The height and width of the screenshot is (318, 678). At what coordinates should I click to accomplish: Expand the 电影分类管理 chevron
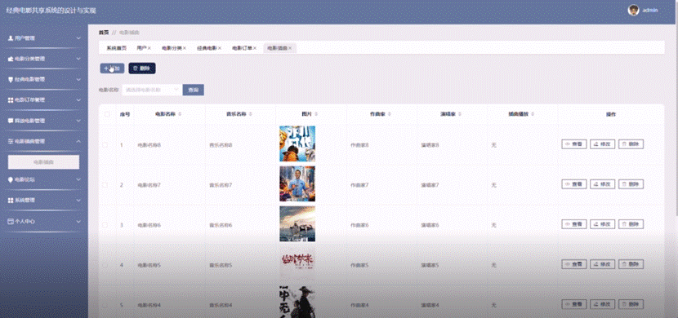tap(78, 59)
